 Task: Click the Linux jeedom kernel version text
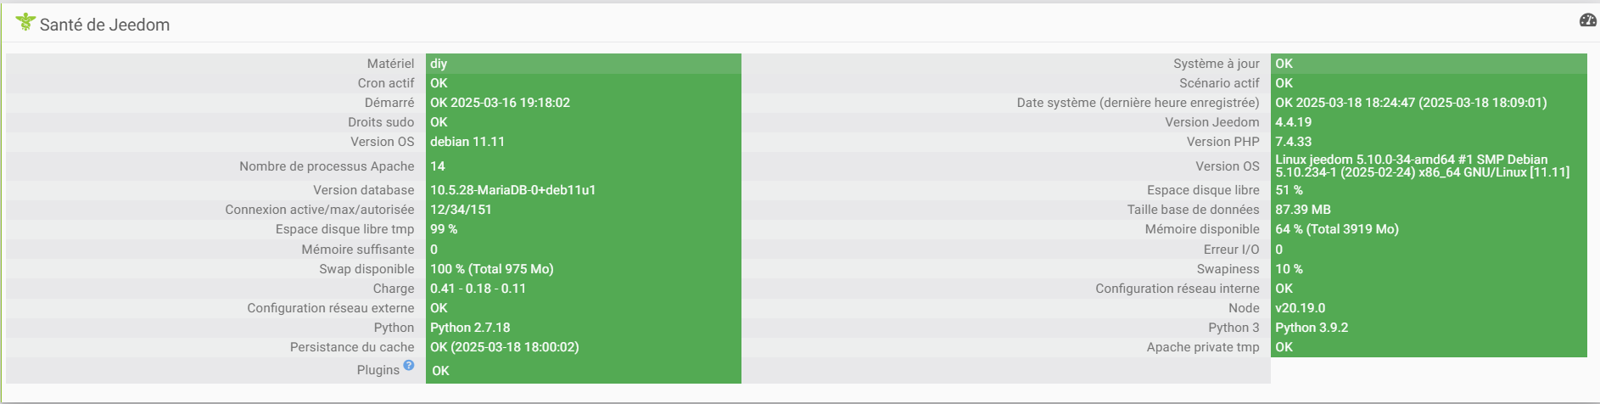(1422, 166)
